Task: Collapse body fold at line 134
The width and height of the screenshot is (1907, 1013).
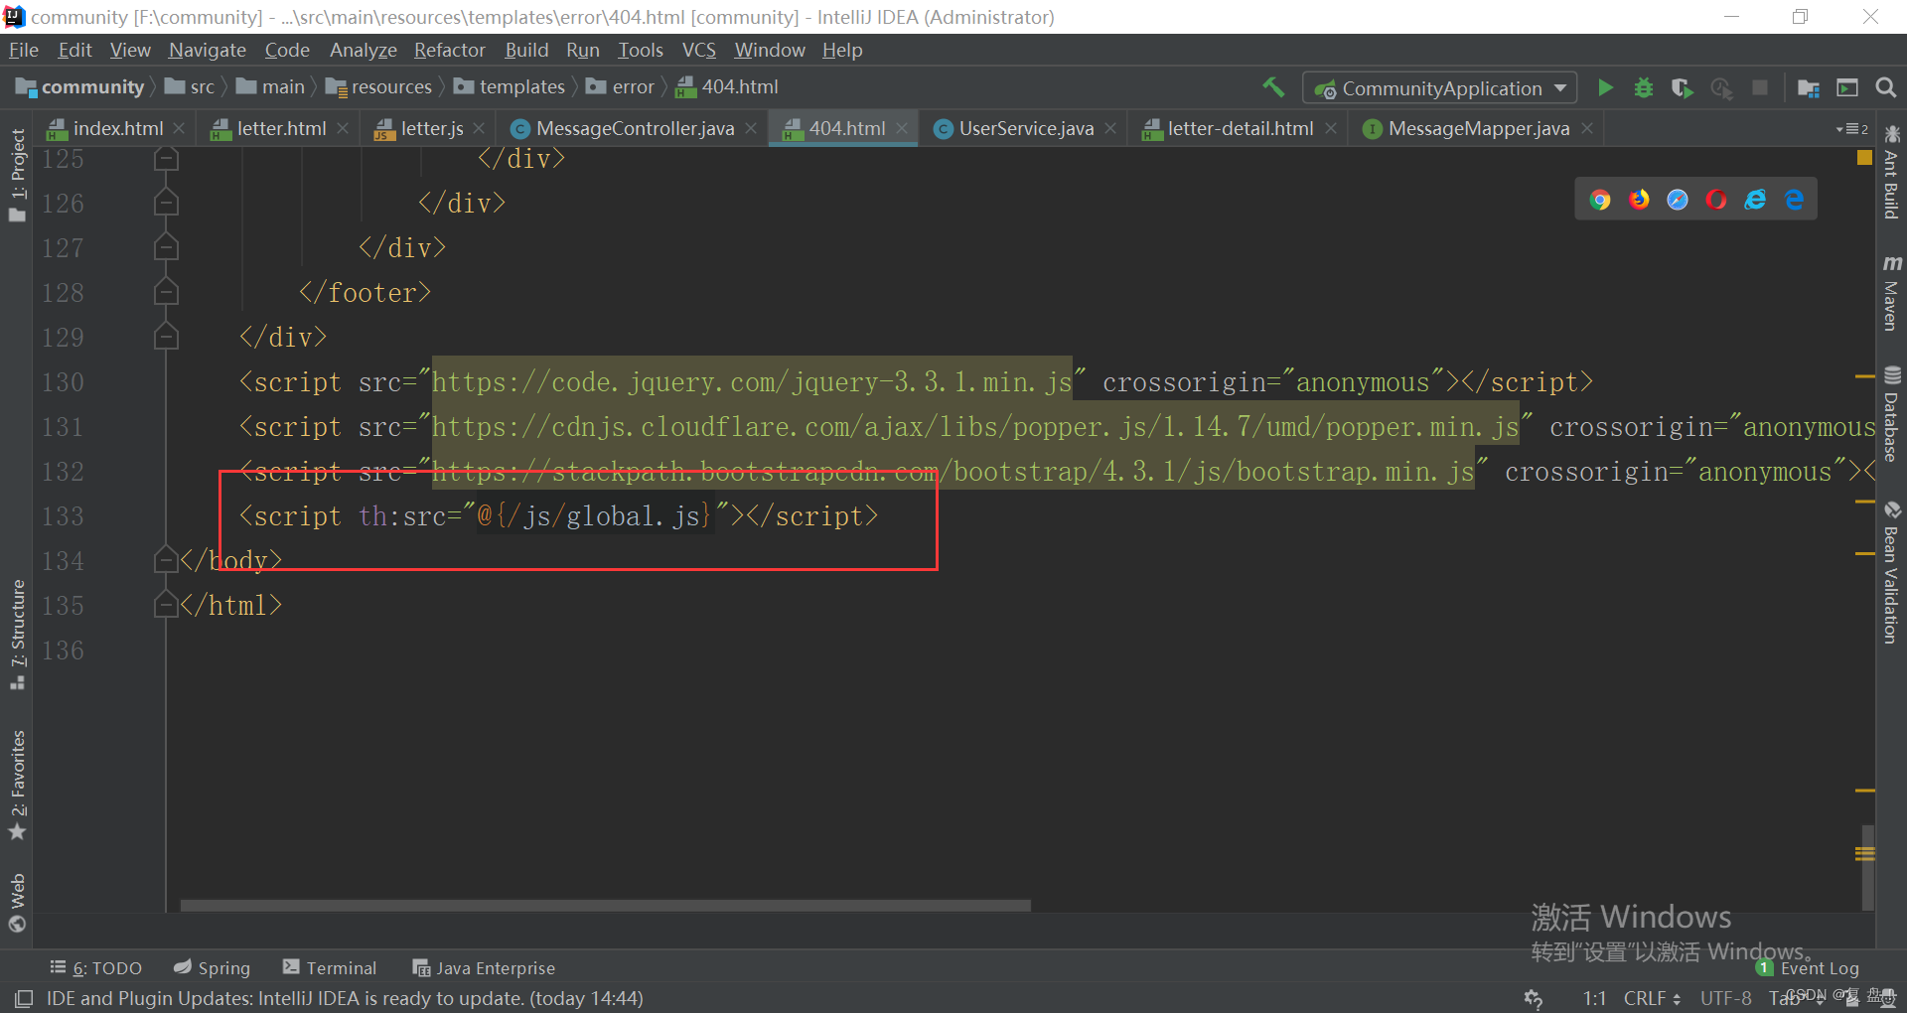Action: [x=166, y=560]
